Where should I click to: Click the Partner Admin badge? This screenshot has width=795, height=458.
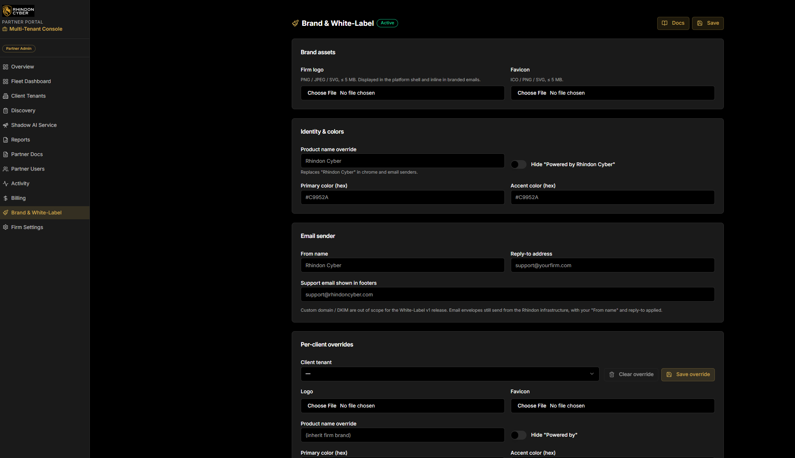[x=19, y=49]
